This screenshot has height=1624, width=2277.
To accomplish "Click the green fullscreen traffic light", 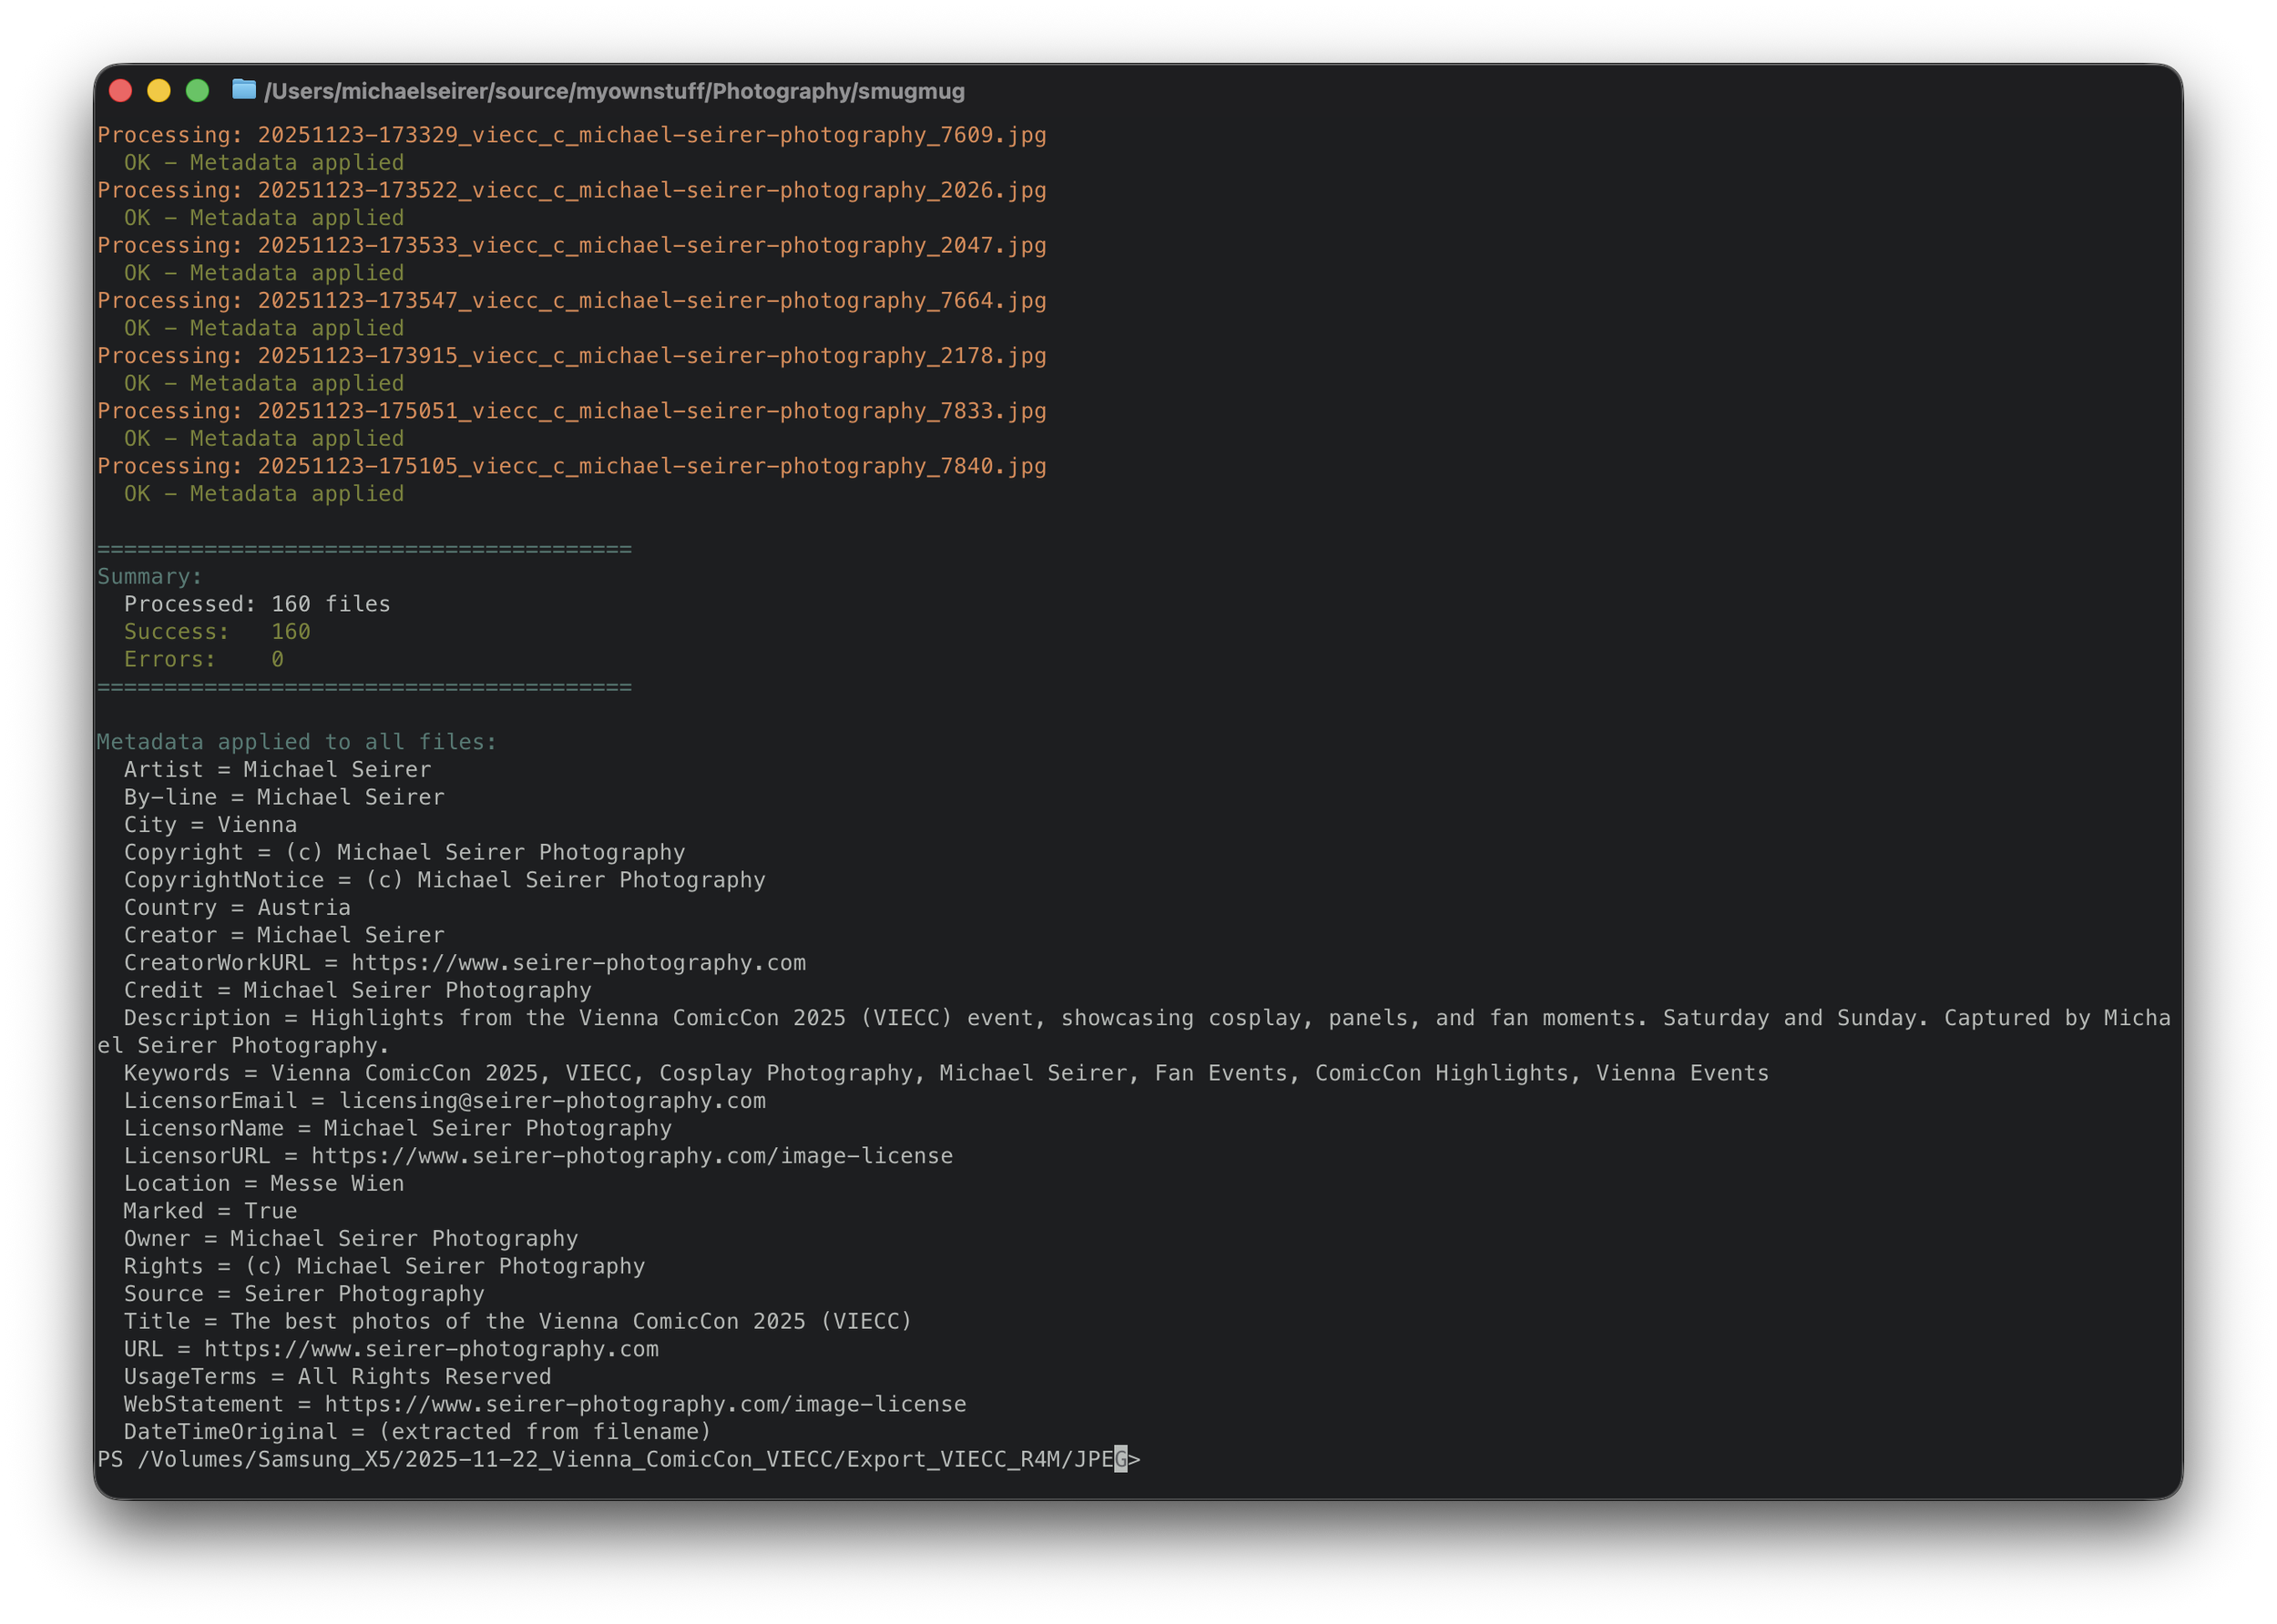I will [x=196, y=90].
